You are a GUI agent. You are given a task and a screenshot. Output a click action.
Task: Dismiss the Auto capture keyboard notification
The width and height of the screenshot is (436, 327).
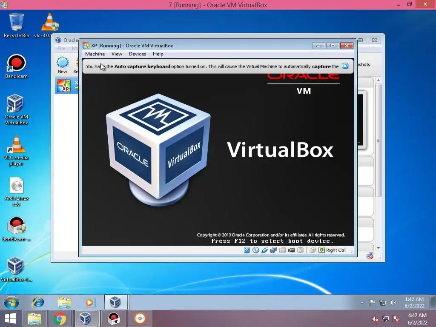(x=345, y=66)
